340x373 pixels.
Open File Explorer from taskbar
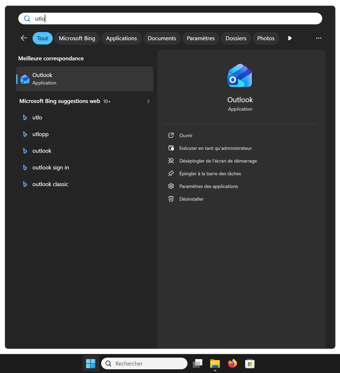215,363
